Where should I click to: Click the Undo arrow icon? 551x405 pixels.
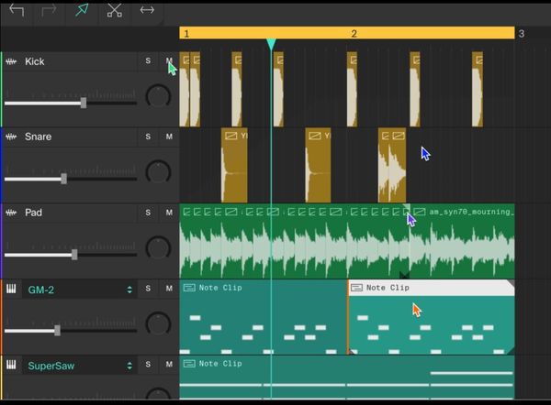pyautogui.click(x=17, y=10)
